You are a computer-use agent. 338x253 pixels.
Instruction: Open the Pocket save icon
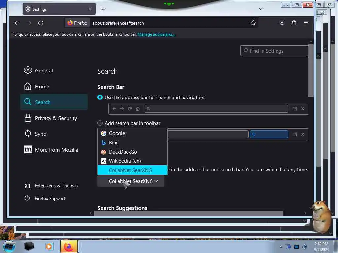click(x=282, y=23)
